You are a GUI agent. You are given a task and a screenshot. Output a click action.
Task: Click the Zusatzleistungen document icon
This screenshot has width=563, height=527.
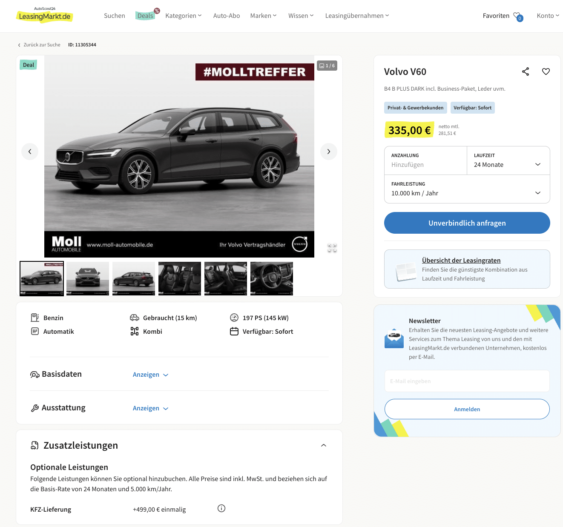point(35,445)
